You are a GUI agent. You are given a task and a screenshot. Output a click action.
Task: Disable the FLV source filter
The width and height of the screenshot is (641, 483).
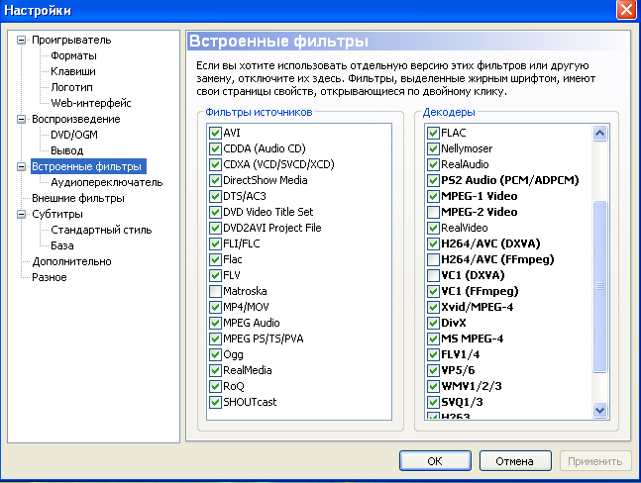[215, 275]
